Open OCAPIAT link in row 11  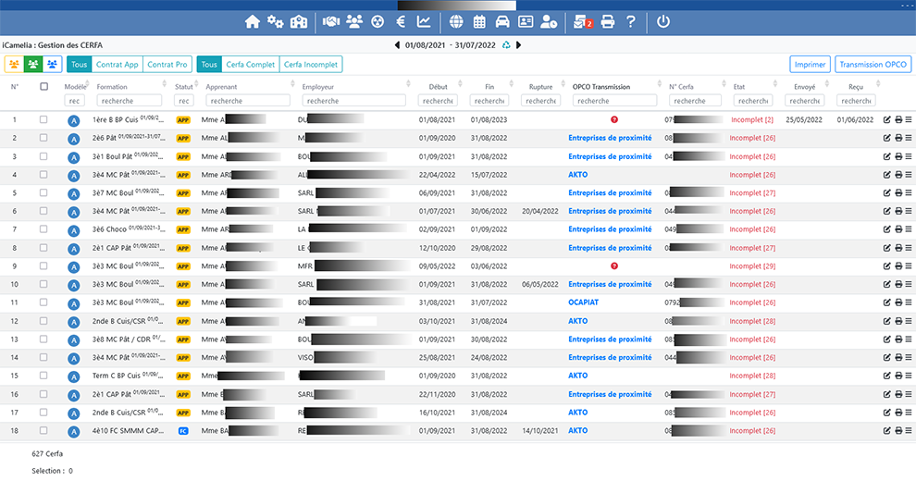click(x=583, y=302)
